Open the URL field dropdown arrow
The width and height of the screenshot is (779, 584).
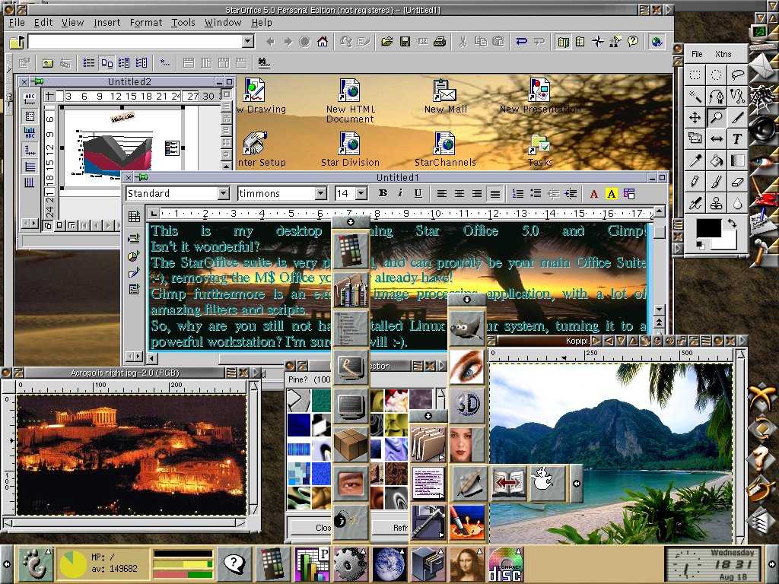click(x=249, y=41)
